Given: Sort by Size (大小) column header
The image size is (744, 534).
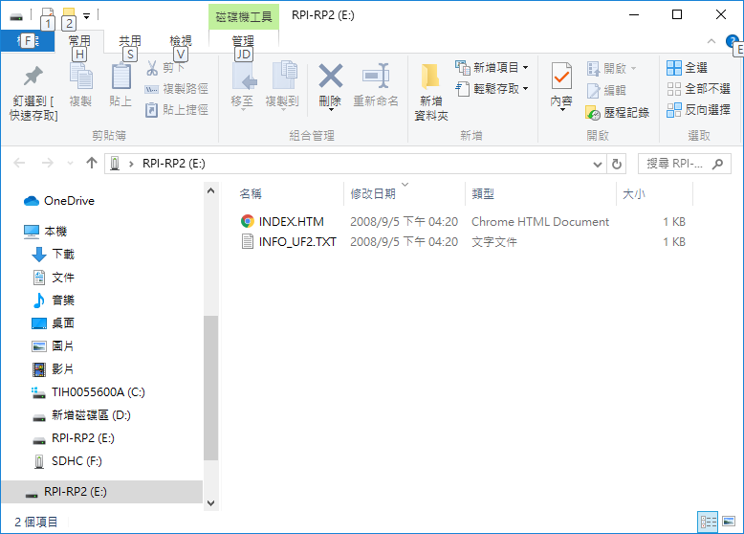Looking at the screenshot, I should click(634, 193).
